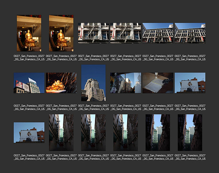
Task: Open the second fire escape close-up thumbnail
Action: click(x=126, y=33)
